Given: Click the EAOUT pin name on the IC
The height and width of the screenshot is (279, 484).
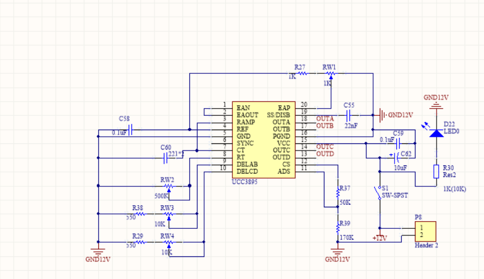Looking at the screenshot, I should [247, 115].
